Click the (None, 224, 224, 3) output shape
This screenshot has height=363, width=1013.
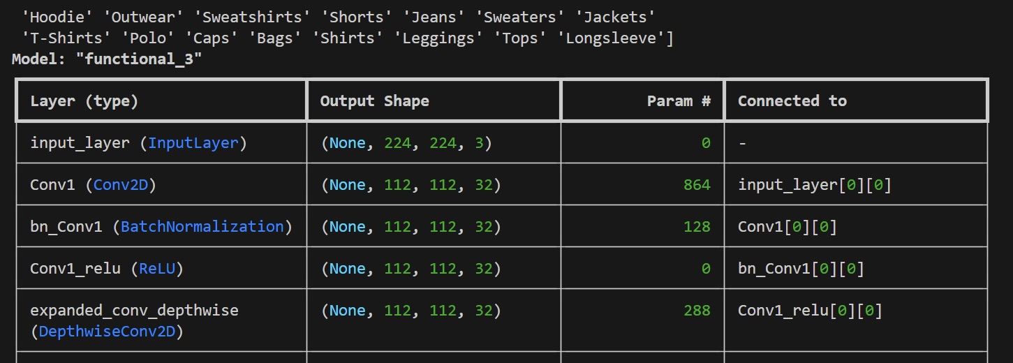406,143
